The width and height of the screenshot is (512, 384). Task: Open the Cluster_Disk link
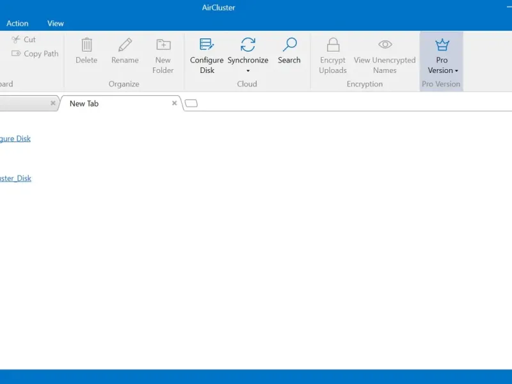[15, 179]
